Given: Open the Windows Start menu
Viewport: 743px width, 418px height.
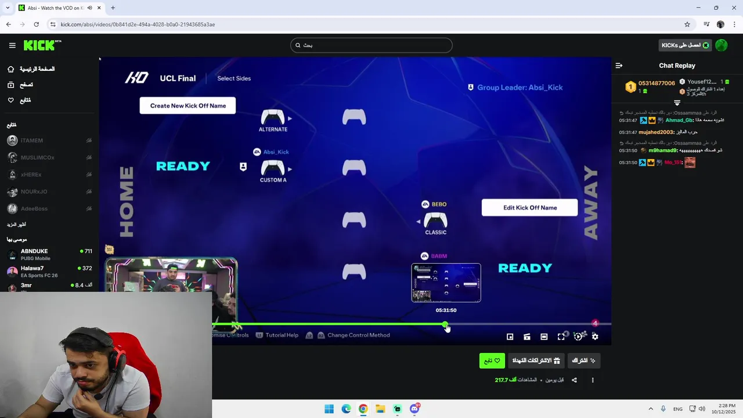Looking at the screenshot, I should 329,409.
